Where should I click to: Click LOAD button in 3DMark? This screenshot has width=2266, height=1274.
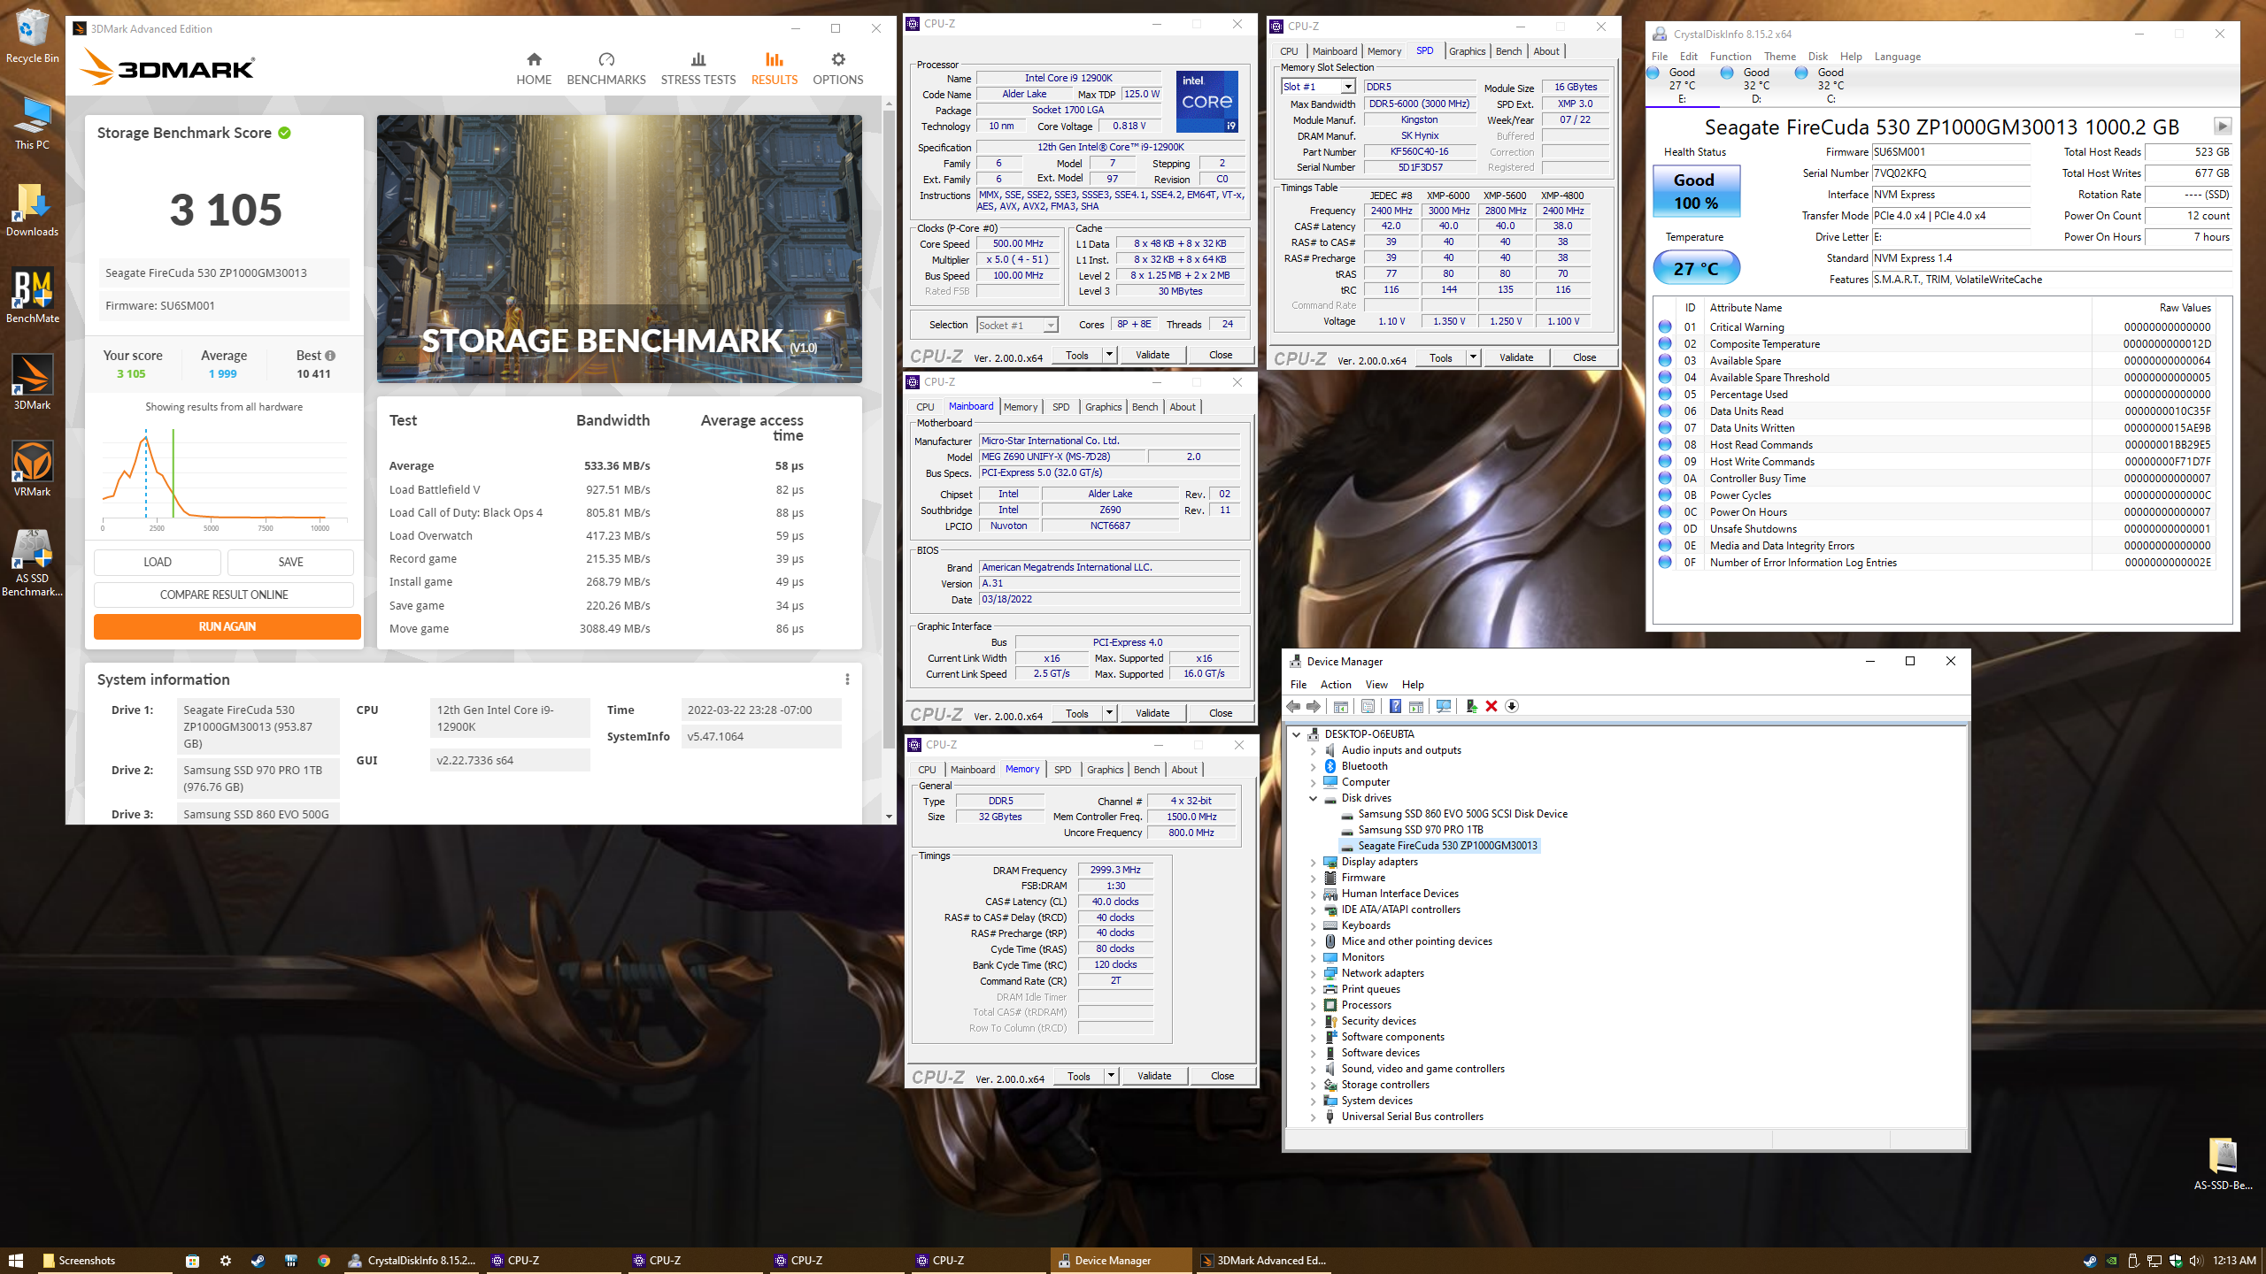(158, 562)
